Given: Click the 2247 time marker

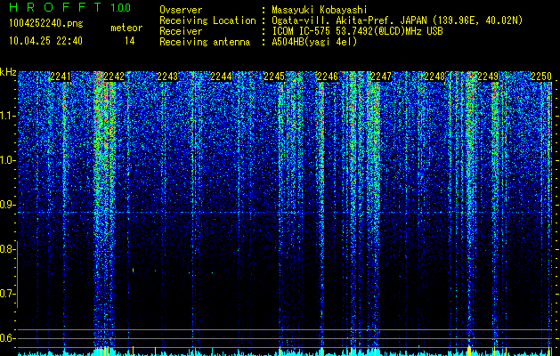Looking at the screenshot, I should pos(381,77).
